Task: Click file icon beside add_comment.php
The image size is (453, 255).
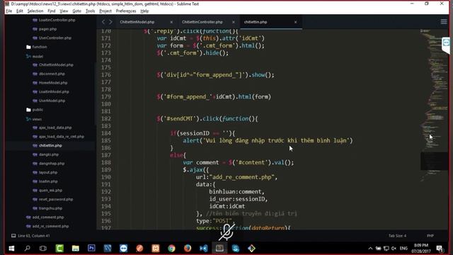Action: tap(28, 217)
